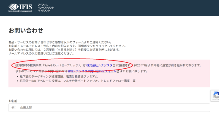
Task: Click text 2025年3月より同社に運営が引き継がれております
Action: click(167, 65)
